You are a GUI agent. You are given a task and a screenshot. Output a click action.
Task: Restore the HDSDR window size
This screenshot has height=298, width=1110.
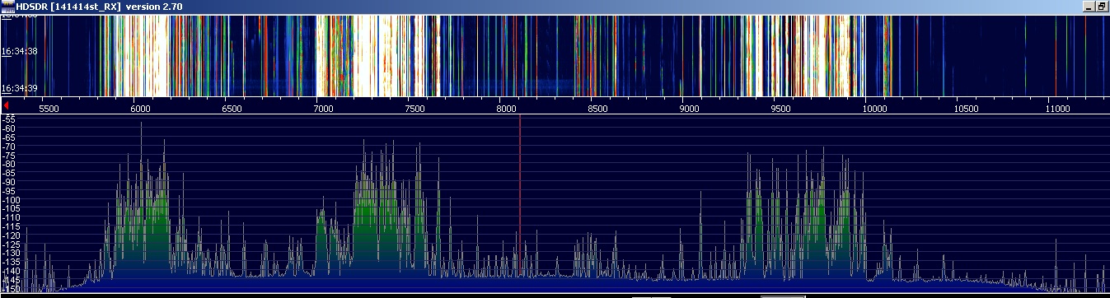click(x=1102, y=7)
